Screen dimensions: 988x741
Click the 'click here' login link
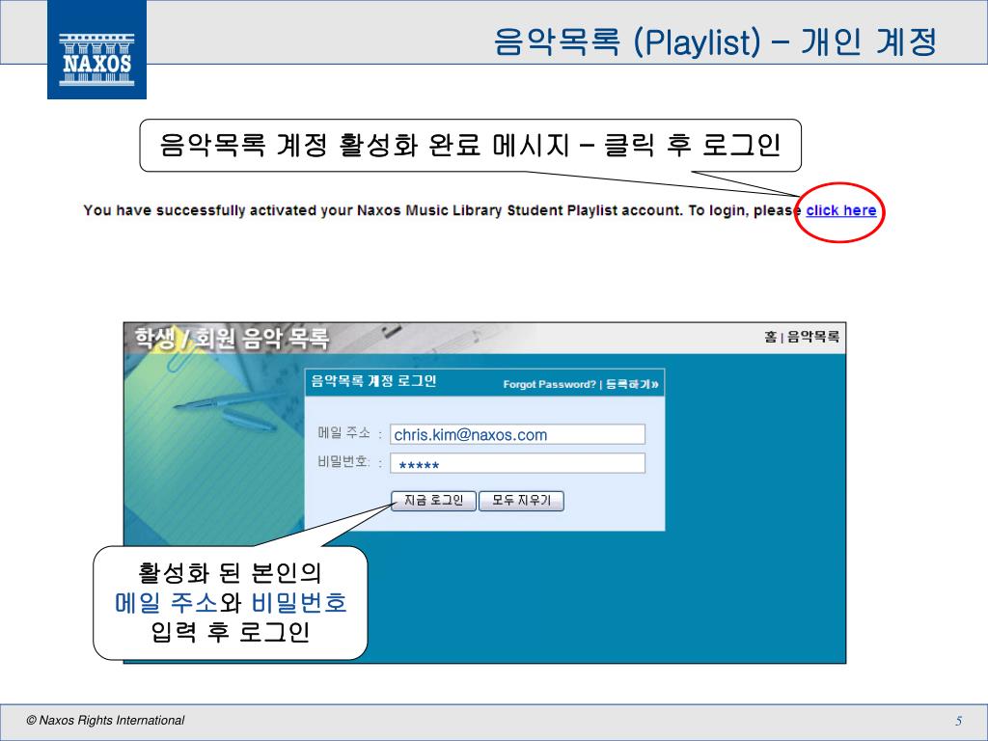[x=840, y=210]
